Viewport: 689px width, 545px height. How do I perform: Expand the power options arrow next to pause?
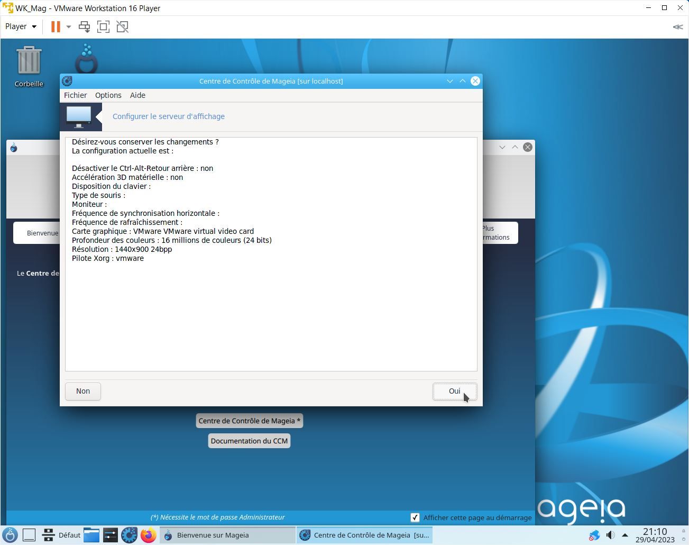click(x=68, y=26)
